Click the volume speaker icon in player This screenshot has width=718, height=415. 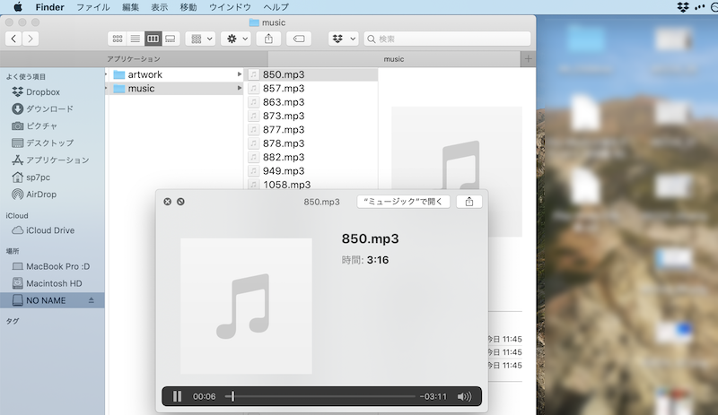click(464, 396)
